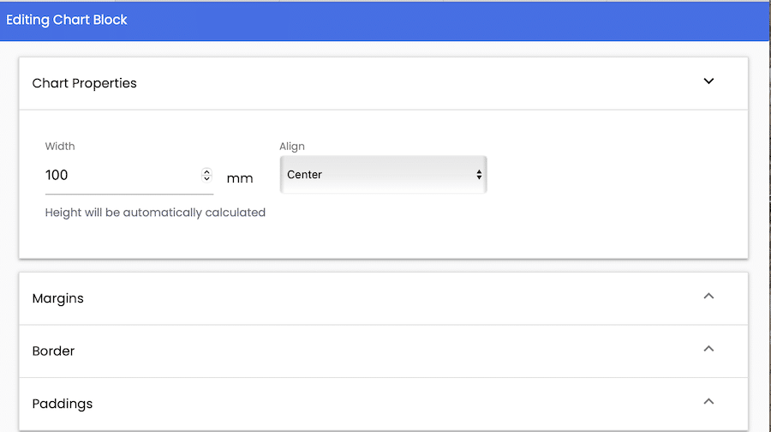Click the Paddings section title

[63, 404]
